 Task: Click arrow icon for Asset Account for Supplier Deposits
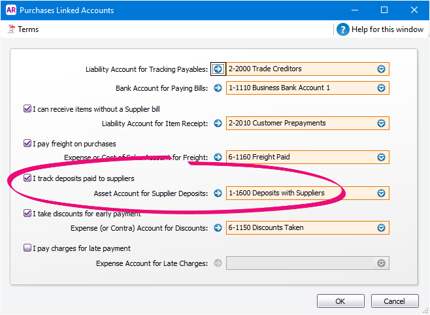point(218,193)
